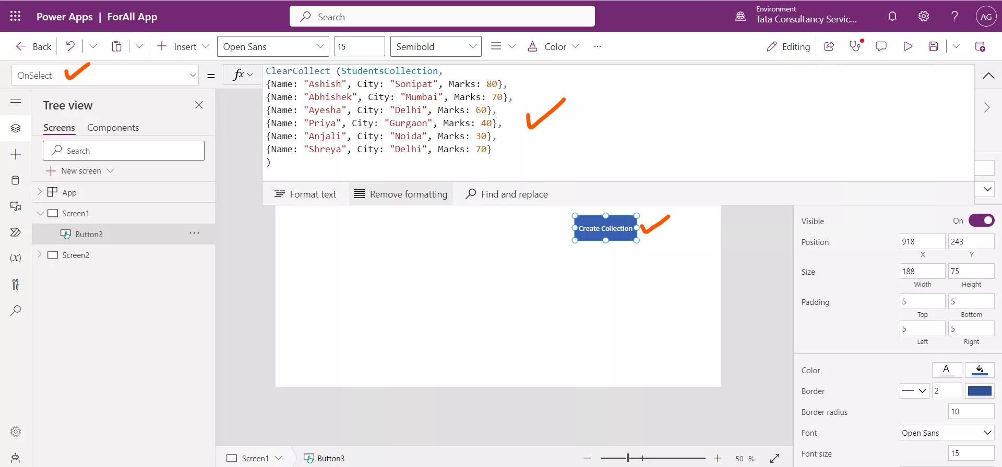Collapse the Screen1 tree node
Image resolution: width=1002 pixels, height=467 pixels.
tap(40, 213)
